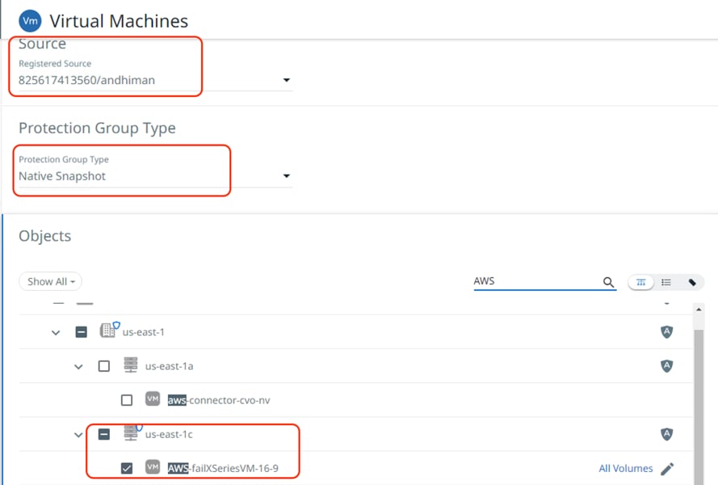Edit volumes pencil for AWS-failXSeriesVM-16-9

coord(667,469)
